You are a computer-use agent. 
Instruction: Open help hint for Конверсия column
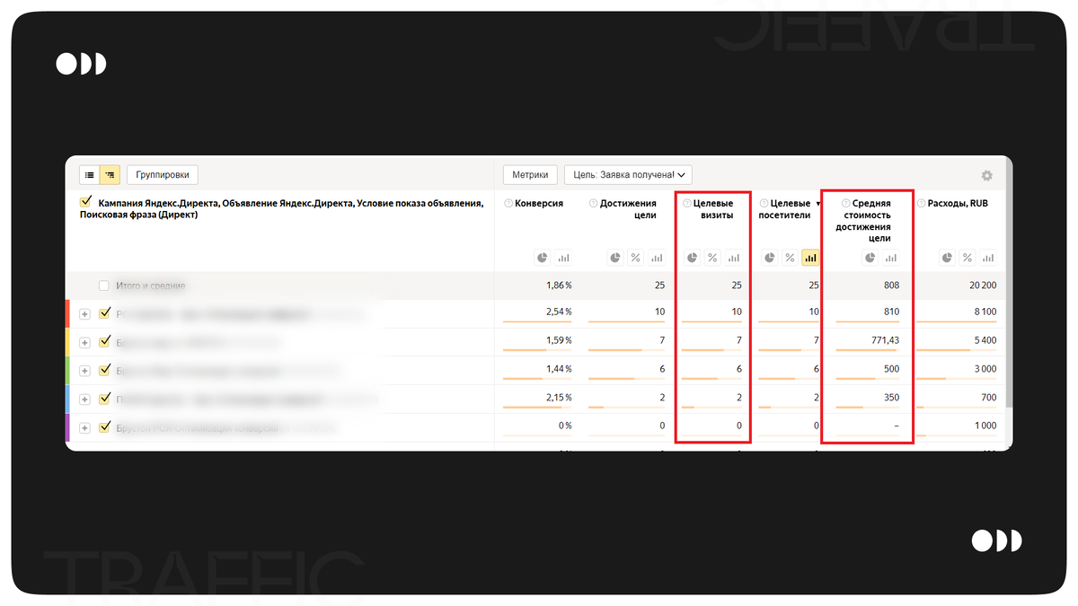pyautogui.click(x=508, y=204)
